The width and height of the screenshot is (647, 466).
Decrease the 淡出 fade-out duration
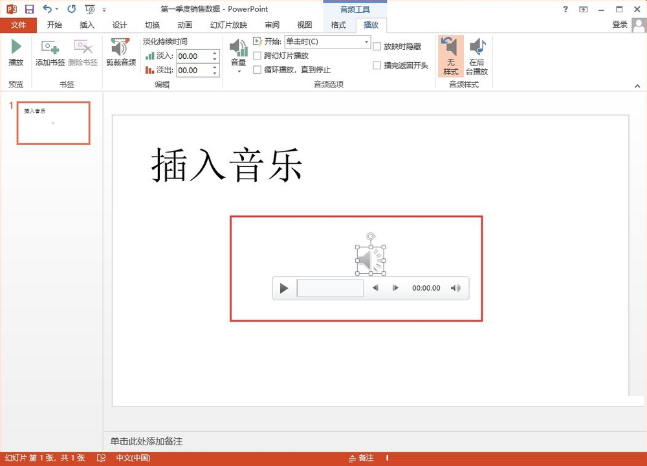[x=215, y=74]
